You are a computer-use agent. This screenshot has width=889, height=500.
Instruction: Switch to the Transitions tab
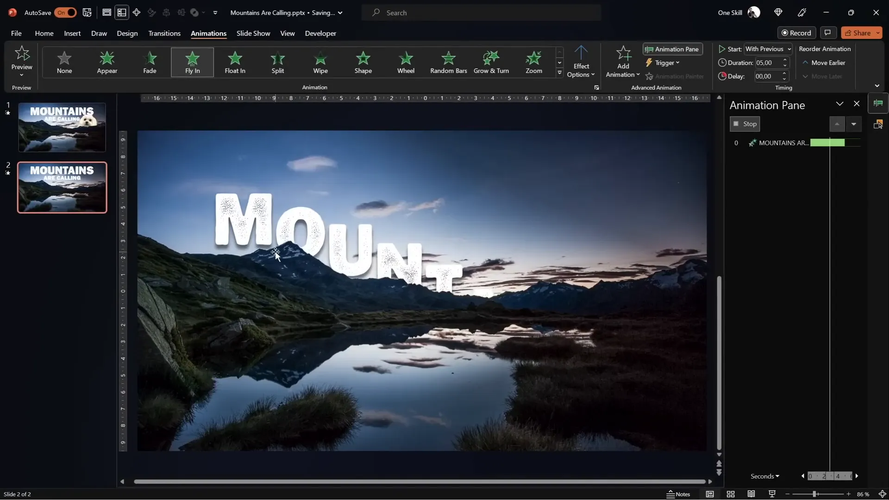click(x=164, y=33)
